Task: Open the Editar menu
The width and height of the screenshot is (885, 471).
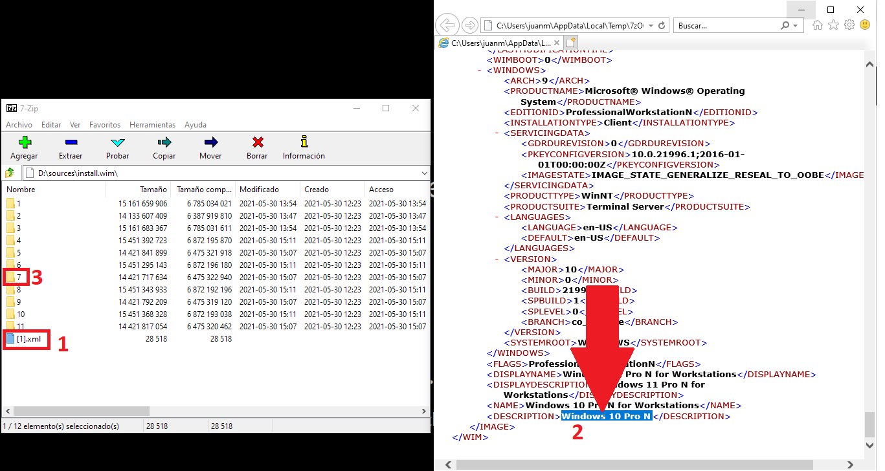Action: (x=51, y=125)
